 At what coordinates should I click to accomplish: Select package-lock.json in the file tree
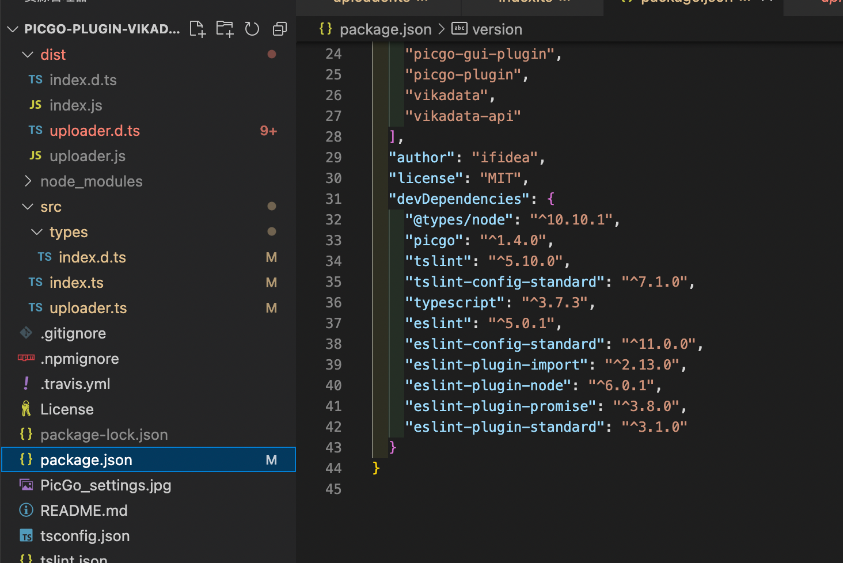pyautogui.click(x=104, y=434)
